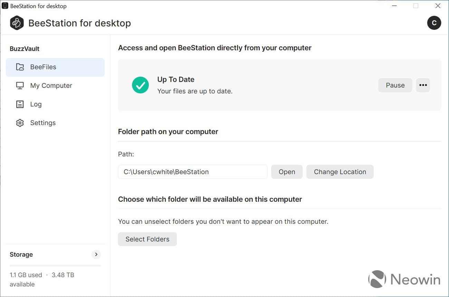This screenshot has width=449, height=297.
Task: Expand the Storage details chevron
Action: (x=96, y=254)
